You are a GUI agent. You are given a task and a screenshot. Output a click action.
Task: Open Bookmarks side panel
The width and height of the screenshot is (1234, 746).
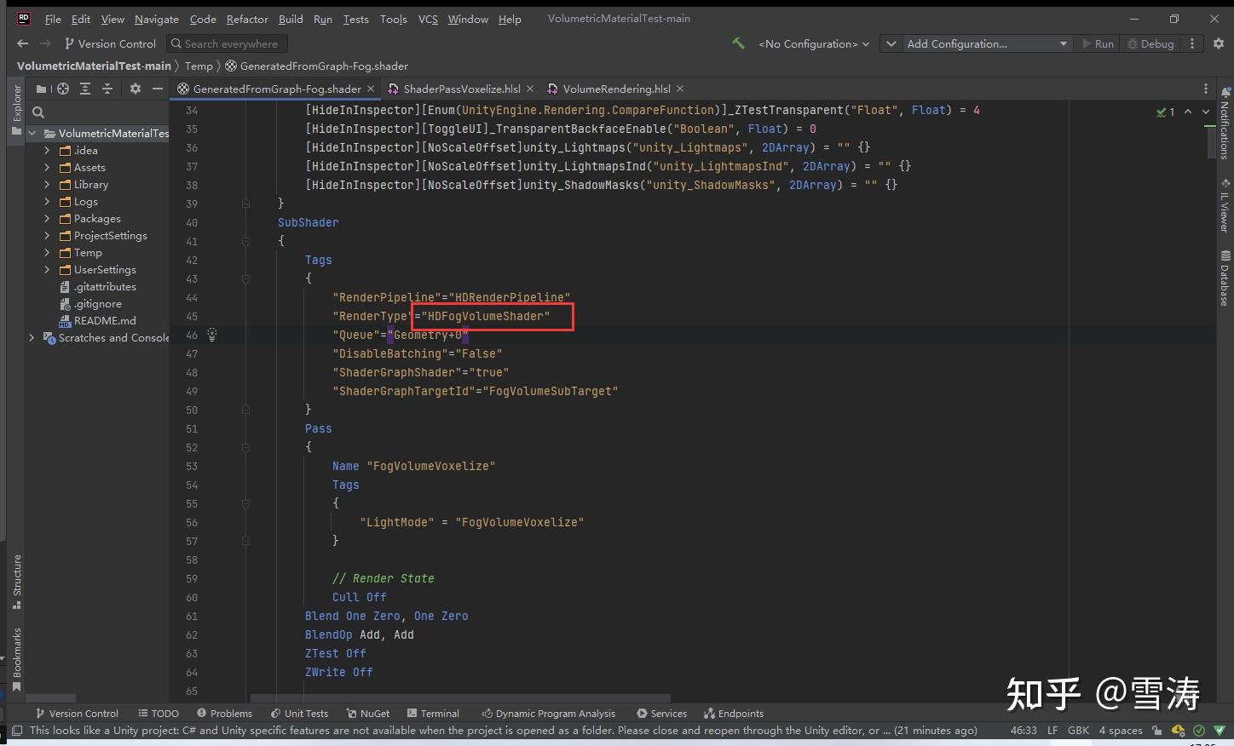click(x=16, y=659)
